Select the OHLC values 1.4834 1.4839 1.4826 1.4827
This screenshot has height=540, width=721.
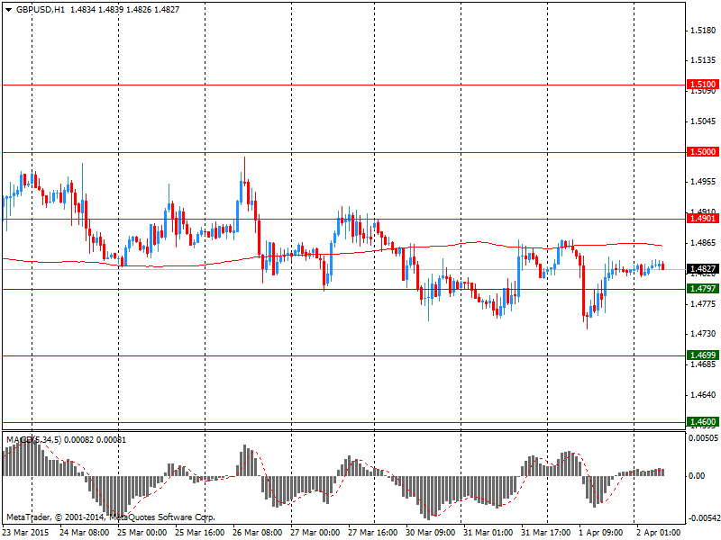(x=124, y=10)
